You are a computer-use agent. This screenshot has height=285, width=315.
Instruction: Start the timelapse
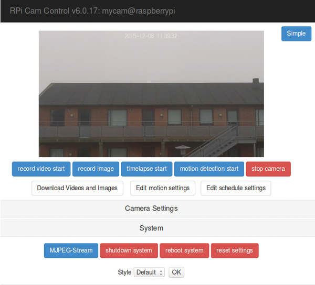[x=146, y=169]
